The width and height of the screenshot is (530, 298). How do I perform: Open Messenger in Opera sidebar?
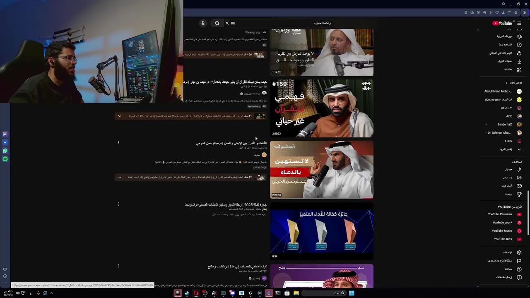pyautogui.click(x=5, y=142)
